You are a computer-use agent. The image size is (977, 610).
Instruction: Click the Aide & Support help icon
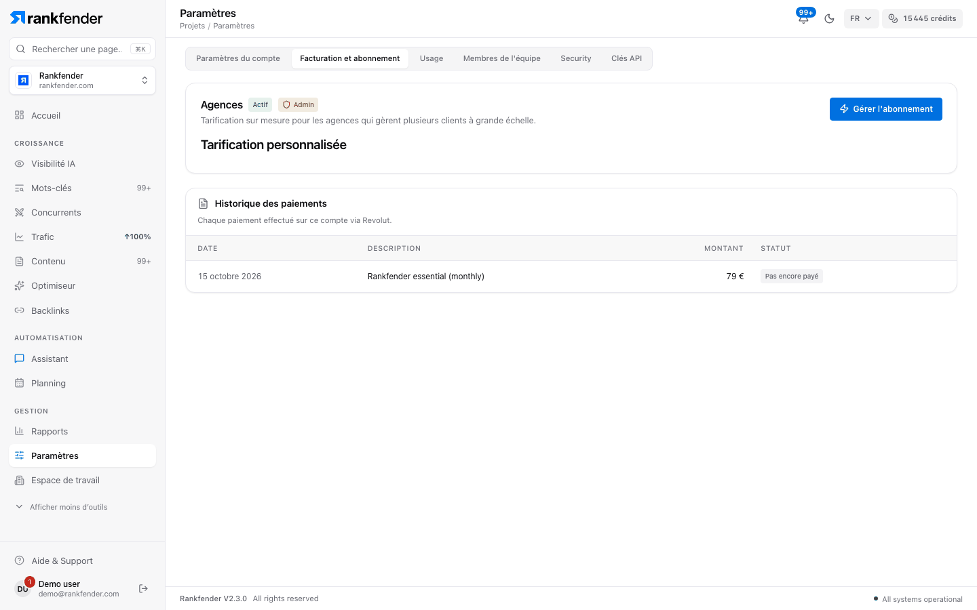coord(19,561)
